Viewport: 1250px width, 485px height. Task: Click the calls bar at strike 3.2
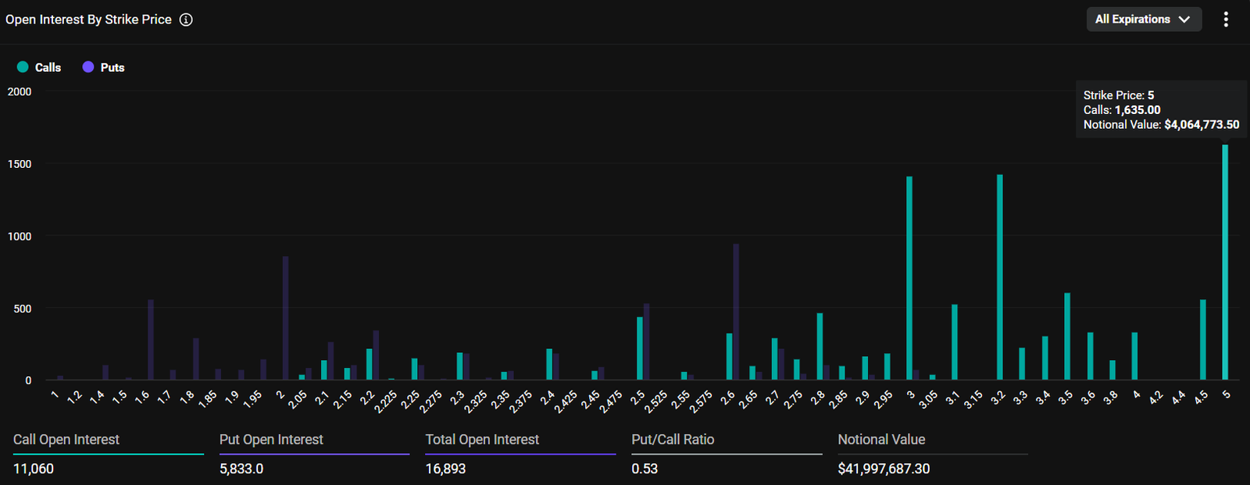coord(1000,277)
